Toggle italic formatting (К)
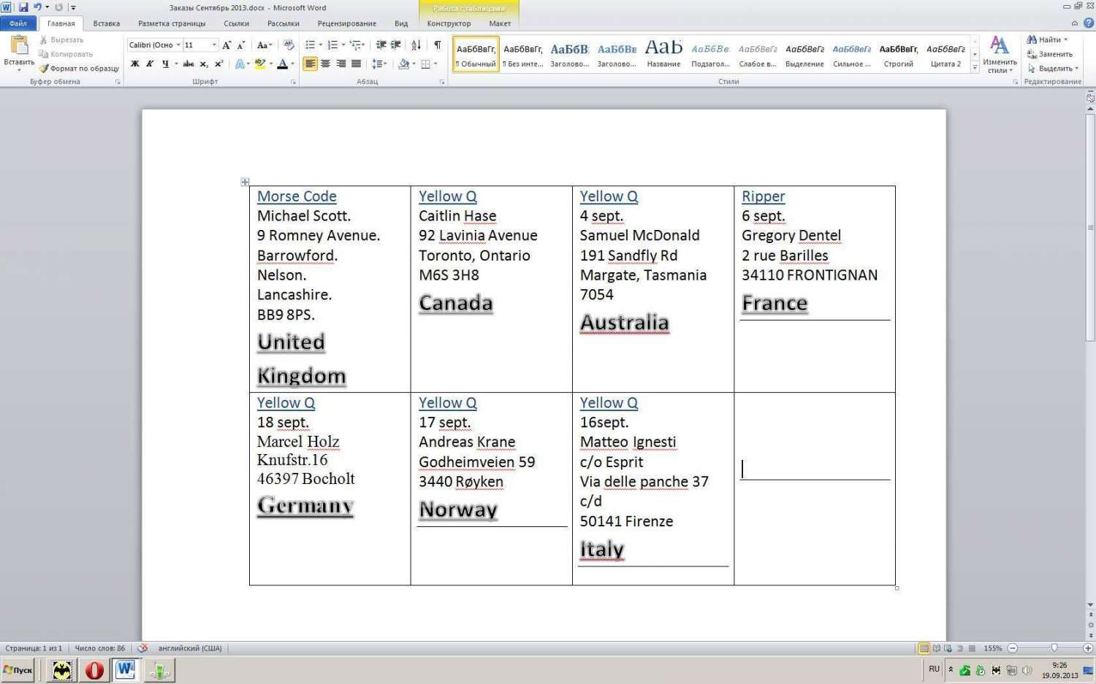Screen dimensions: 1096x684 click(150, 64)
